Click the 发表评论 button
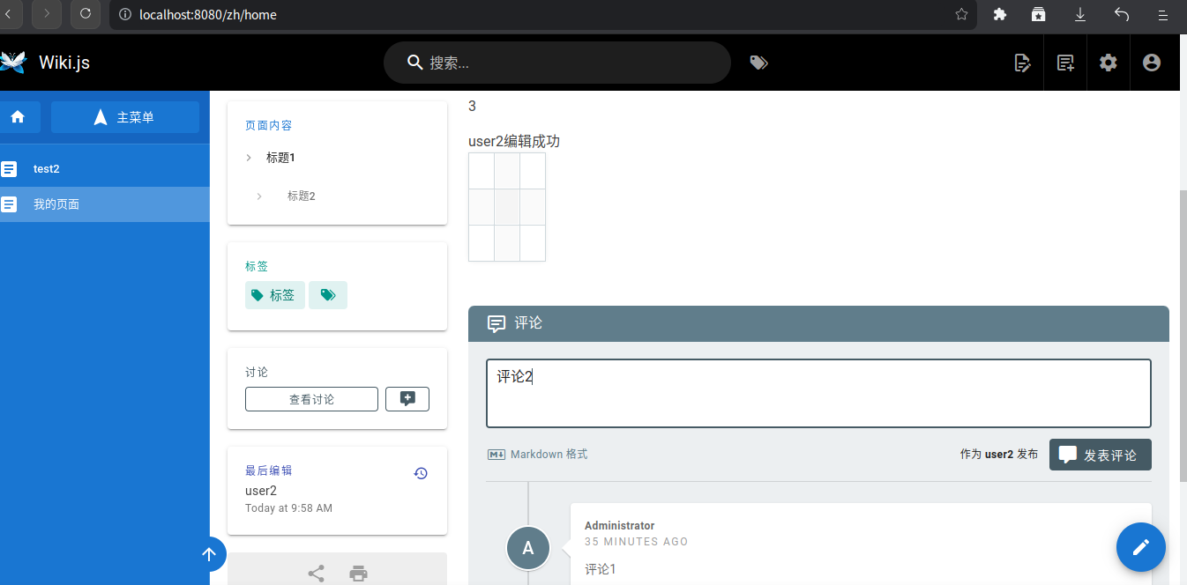Viewport: 1187px width, 585px height. click(1100, 454)
